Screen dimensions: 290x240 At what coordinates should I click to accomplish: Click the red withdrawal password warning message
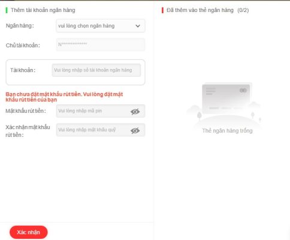click(x=64, y=97)
